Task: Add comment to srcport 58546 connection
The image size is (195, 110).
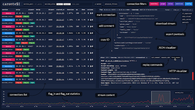Action: (91, 53)
